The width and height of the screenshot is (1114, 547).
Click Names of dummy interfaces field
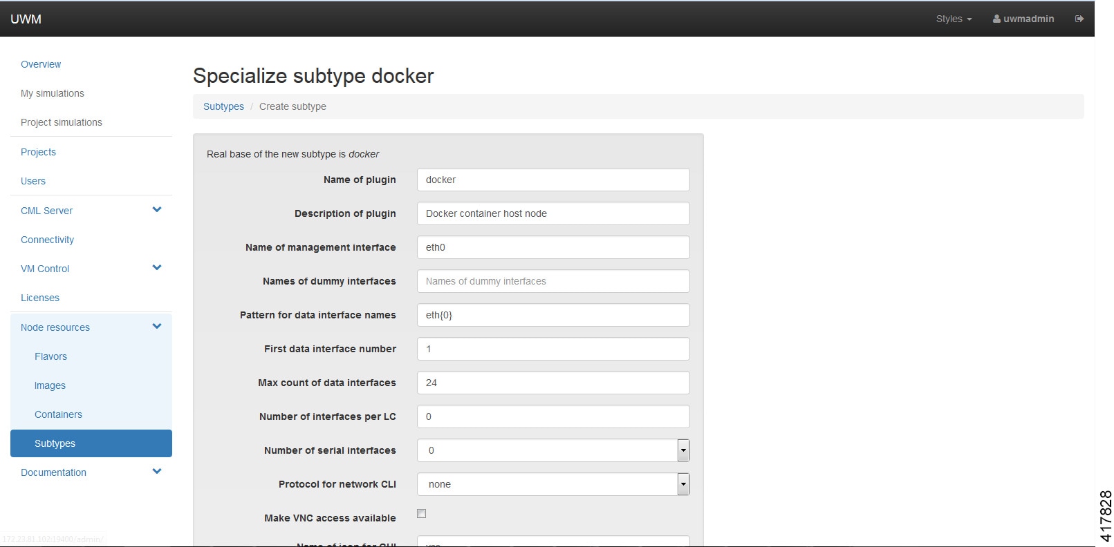tap(553, 281)
